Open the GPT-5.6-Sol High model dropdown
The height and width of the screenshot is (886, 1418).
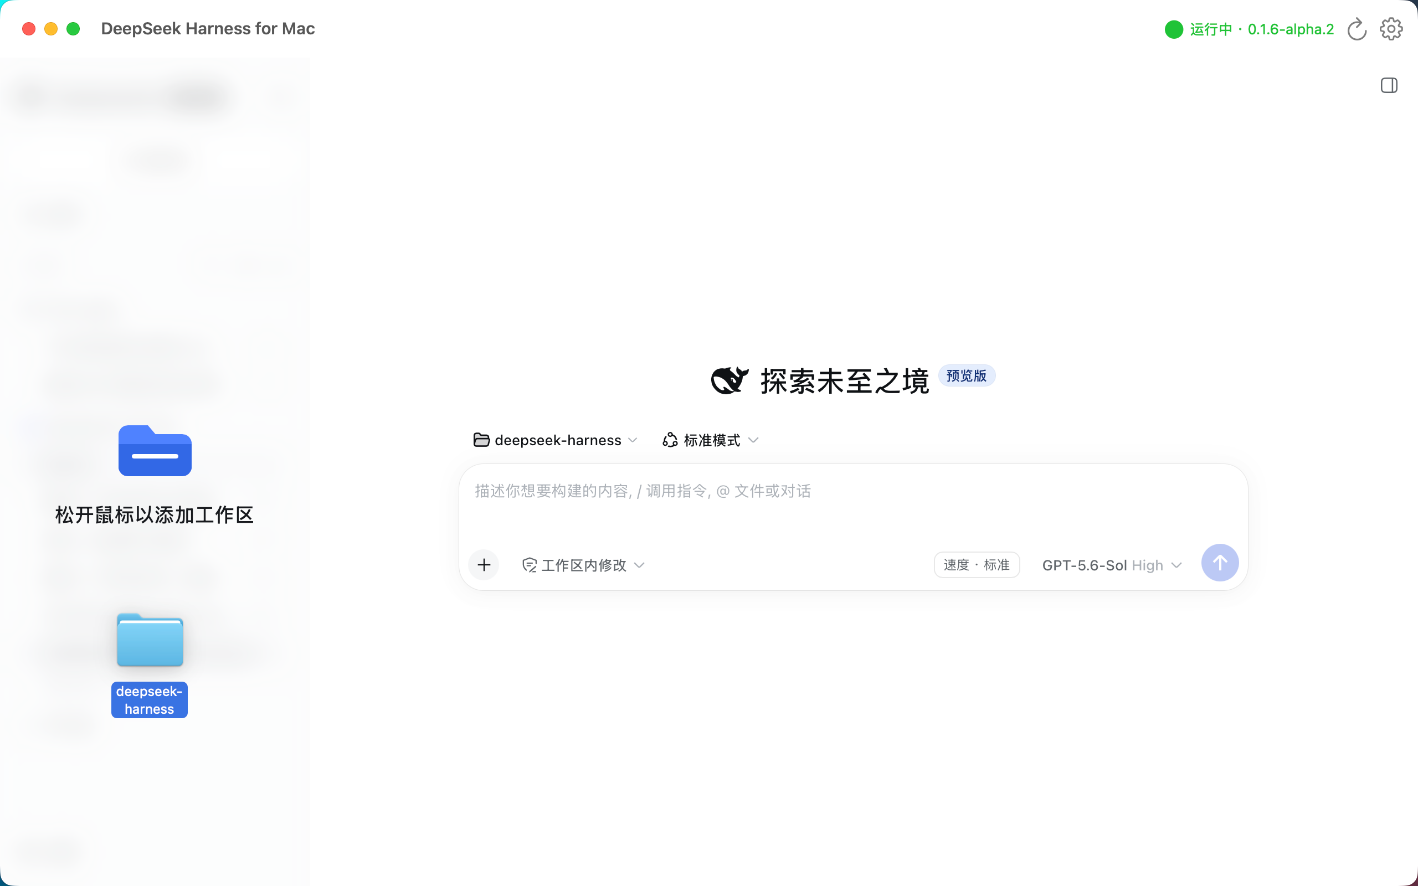[x=1112, y=565]
